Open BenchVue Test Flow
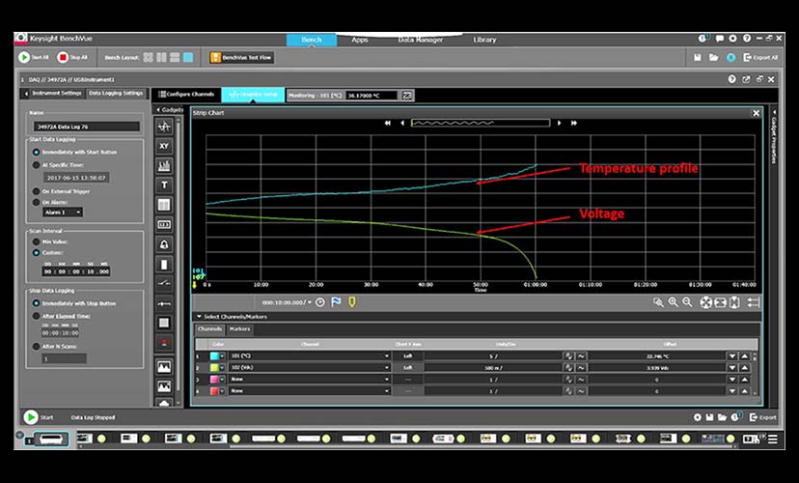This screenshot has width=799, height=483. click(x=241, y=58)
